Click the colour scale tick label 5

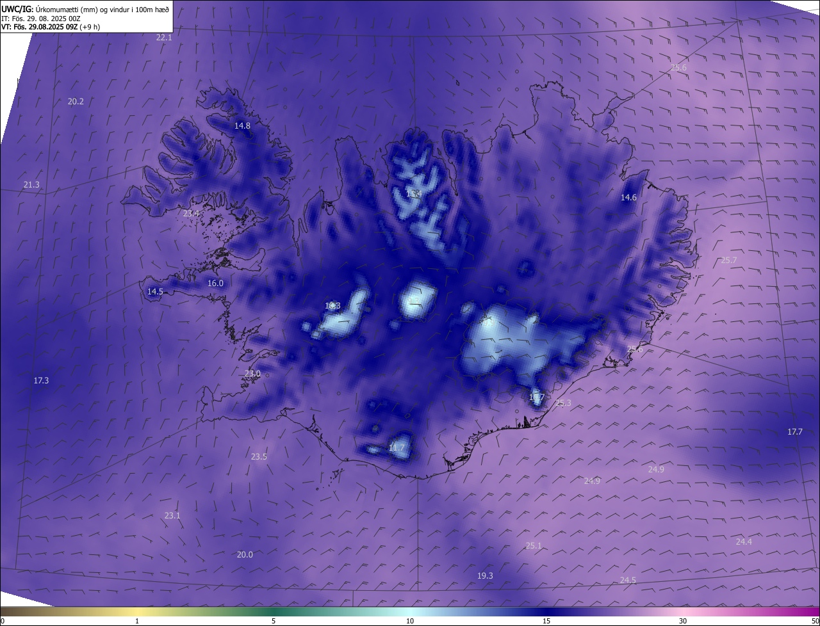tap(274, 621)
